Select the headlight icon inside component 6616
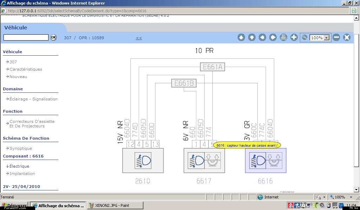The width and height of the screenshot is (360, 210). pyautogui.click(x=258, y=161)
